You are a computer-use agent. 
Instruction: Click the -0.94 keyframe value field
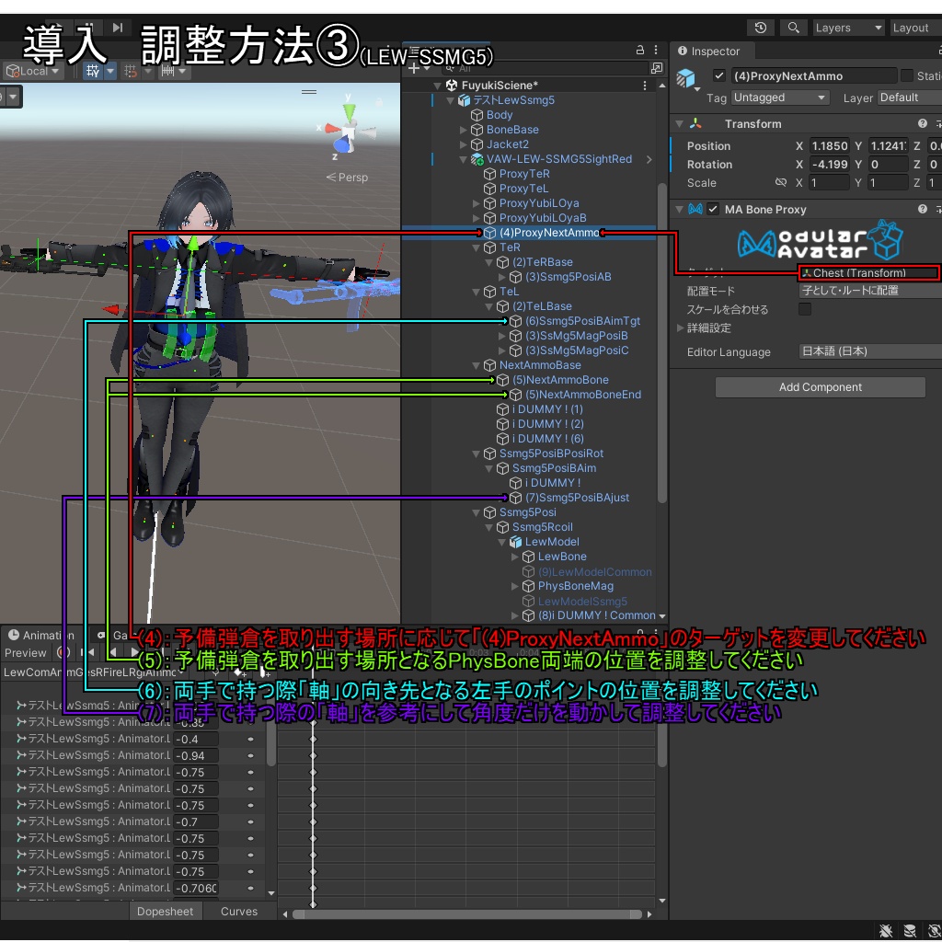195,756
